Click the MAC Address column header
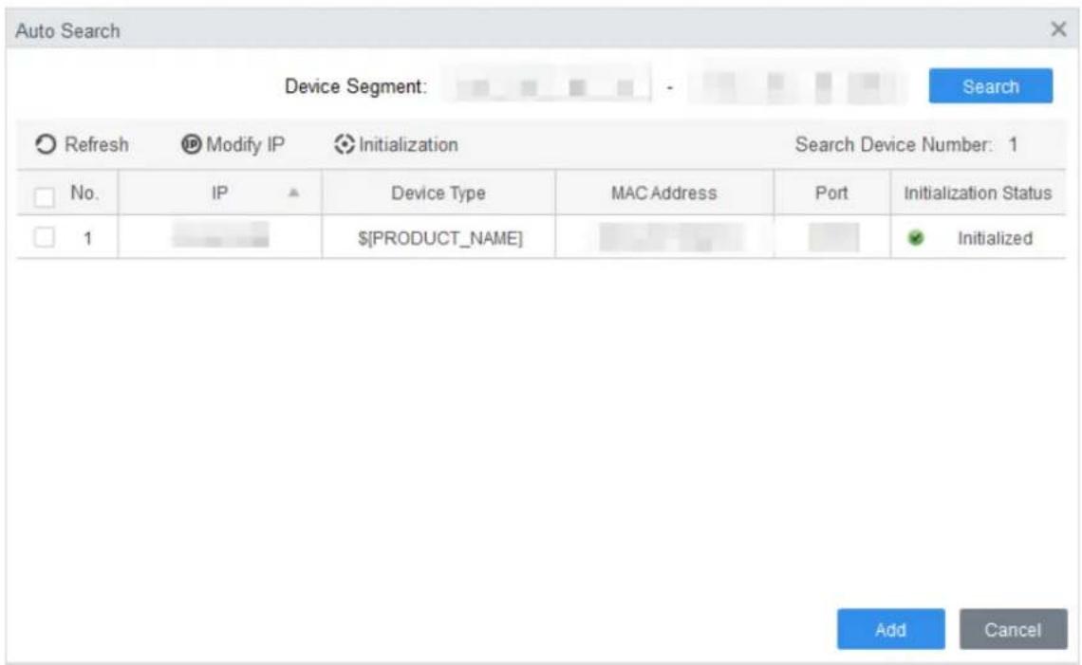The image size is (1082, 665). pos(663,193)
